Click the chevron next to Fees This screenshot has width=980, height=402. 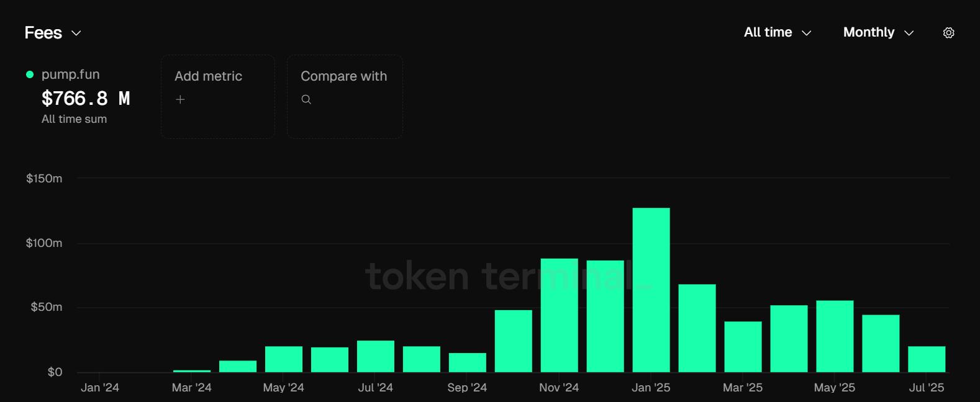tap(76, 33)
